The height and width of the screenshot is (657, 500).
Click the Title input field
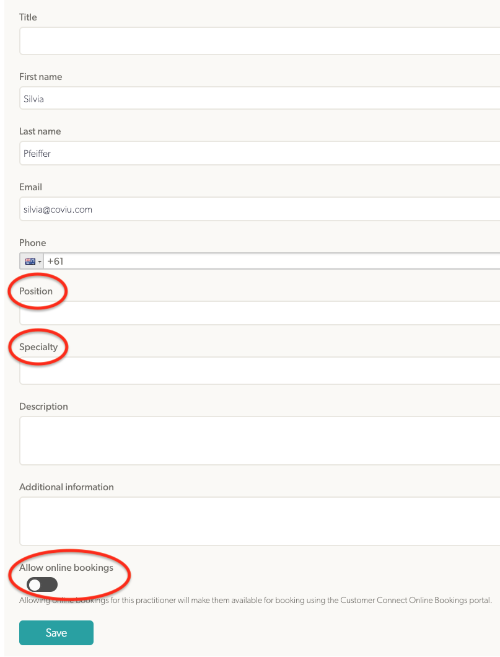260,41
